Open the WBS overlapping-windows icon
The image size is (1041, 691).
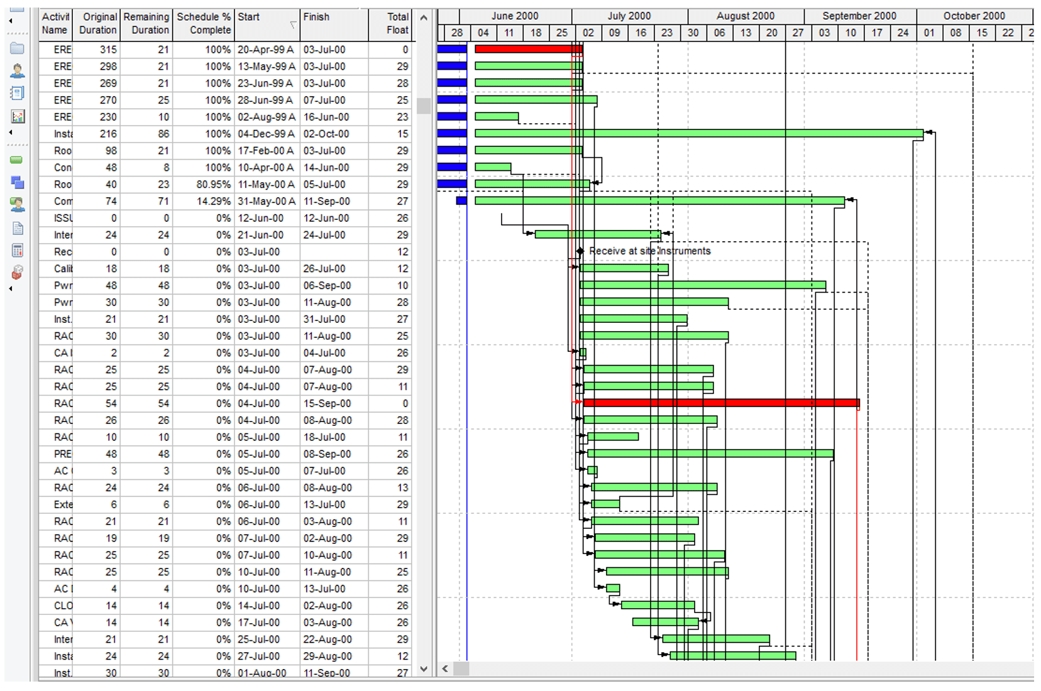pyautogui.click(x=17, y=183)
